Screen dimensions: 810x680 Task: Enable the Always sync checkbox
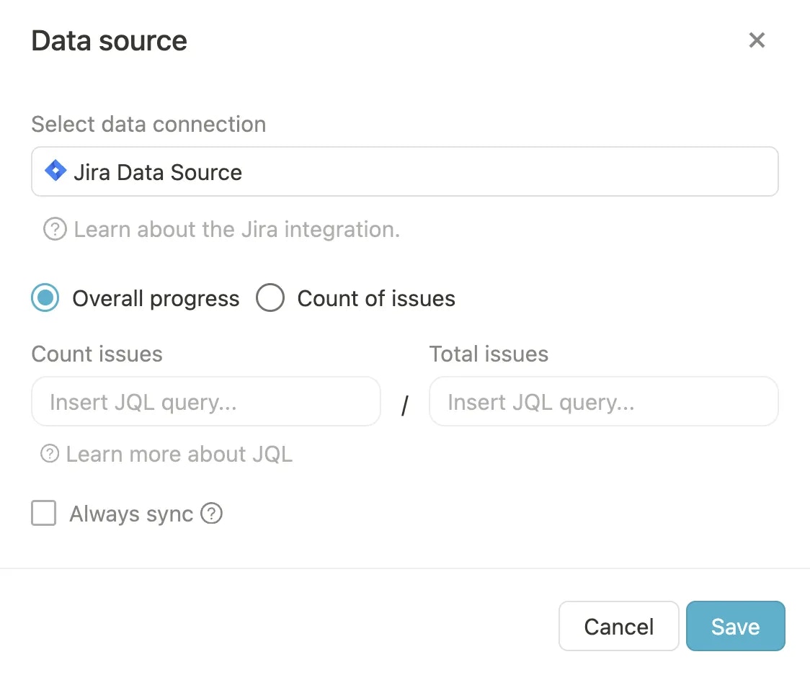click(x=44, y=514)
